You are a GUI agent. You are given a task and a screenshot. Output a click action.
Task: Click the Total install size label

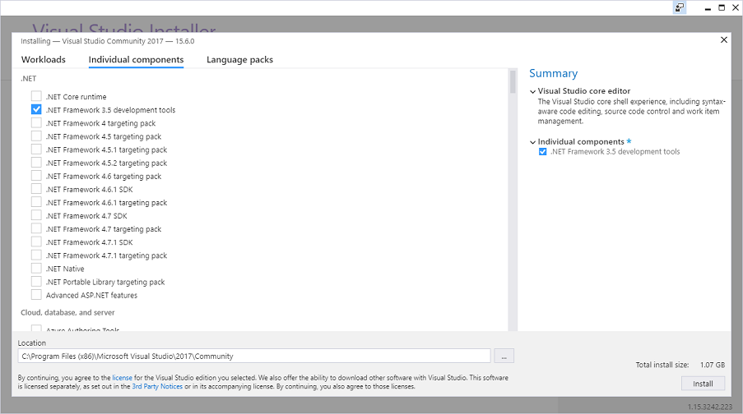point(662,365)
